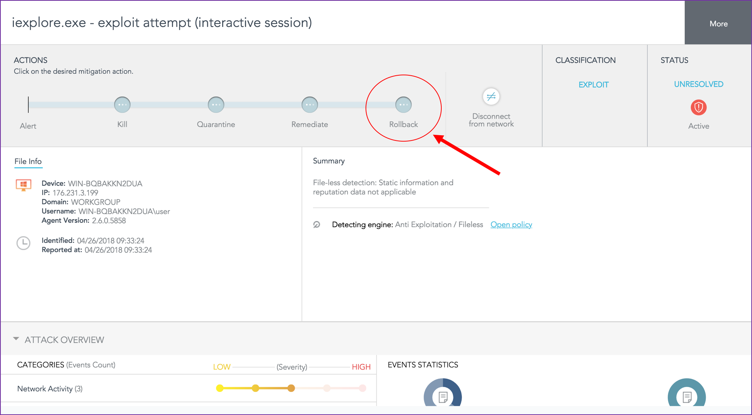Open the policy link
This screenshot has height=415, width=752.
coord(511,225)
